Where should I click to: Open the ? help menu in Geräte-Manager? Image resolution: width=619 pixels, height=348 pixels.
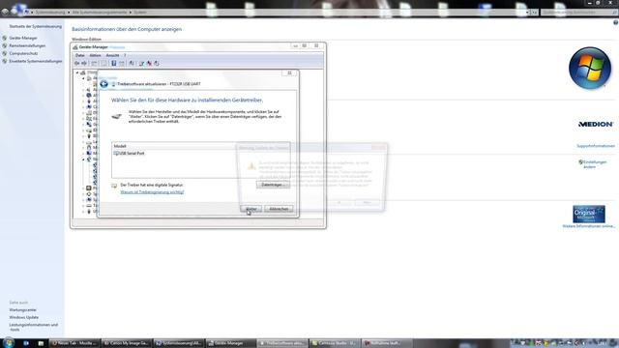pos(125,55)
